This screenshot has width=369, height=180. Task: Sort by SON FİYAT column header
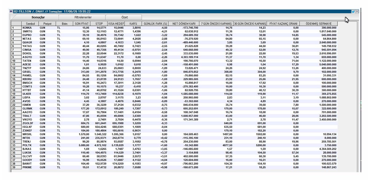pyautogui.click(x=81, y=24)
